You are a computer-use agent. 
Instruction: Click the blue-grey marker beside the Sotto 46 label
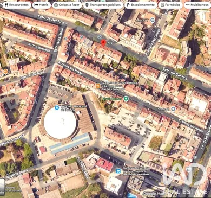[x=173, y=109]
